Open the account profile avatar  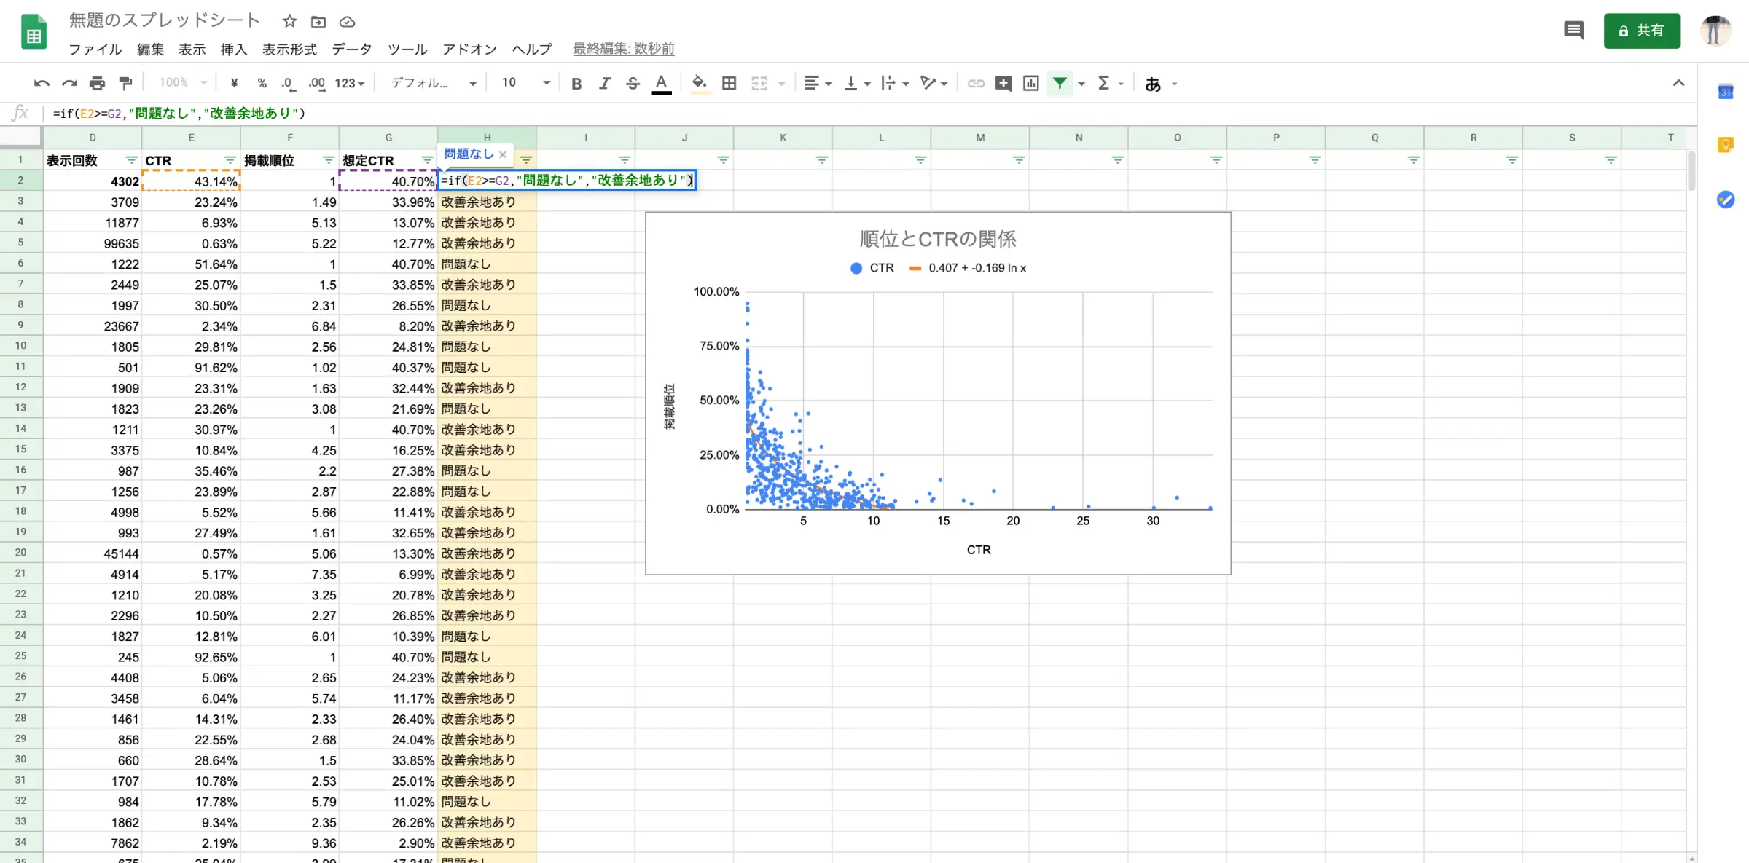click(x=1715, y=31)
